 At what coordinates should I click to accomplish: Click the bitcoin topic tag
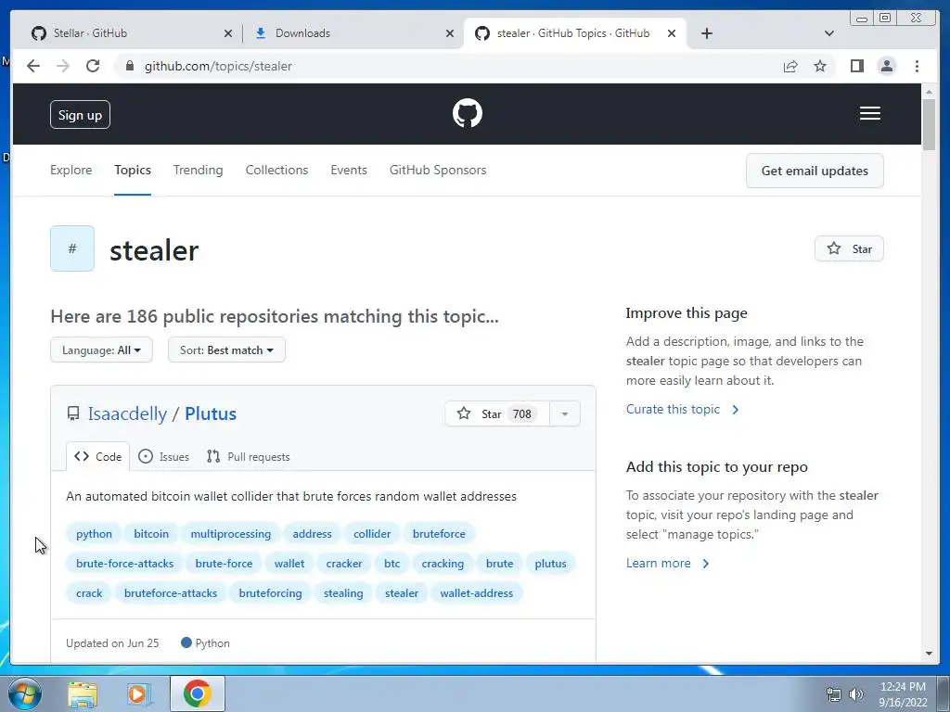[x=151, y=533]
